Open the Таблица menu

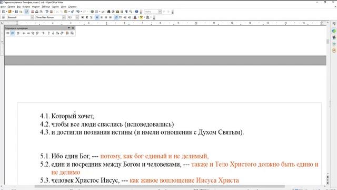(46, 7)
